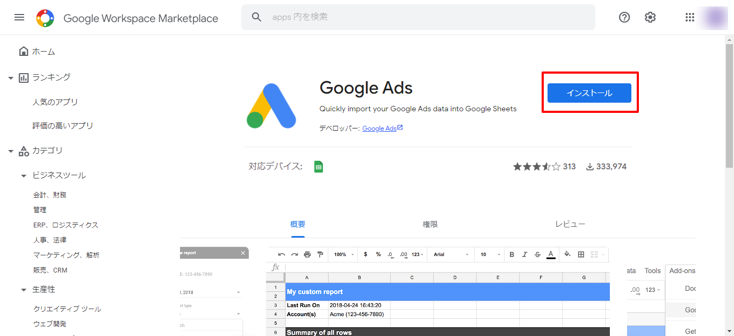Open the account avatar
This screenshot has width=734, height=336.
715,17
